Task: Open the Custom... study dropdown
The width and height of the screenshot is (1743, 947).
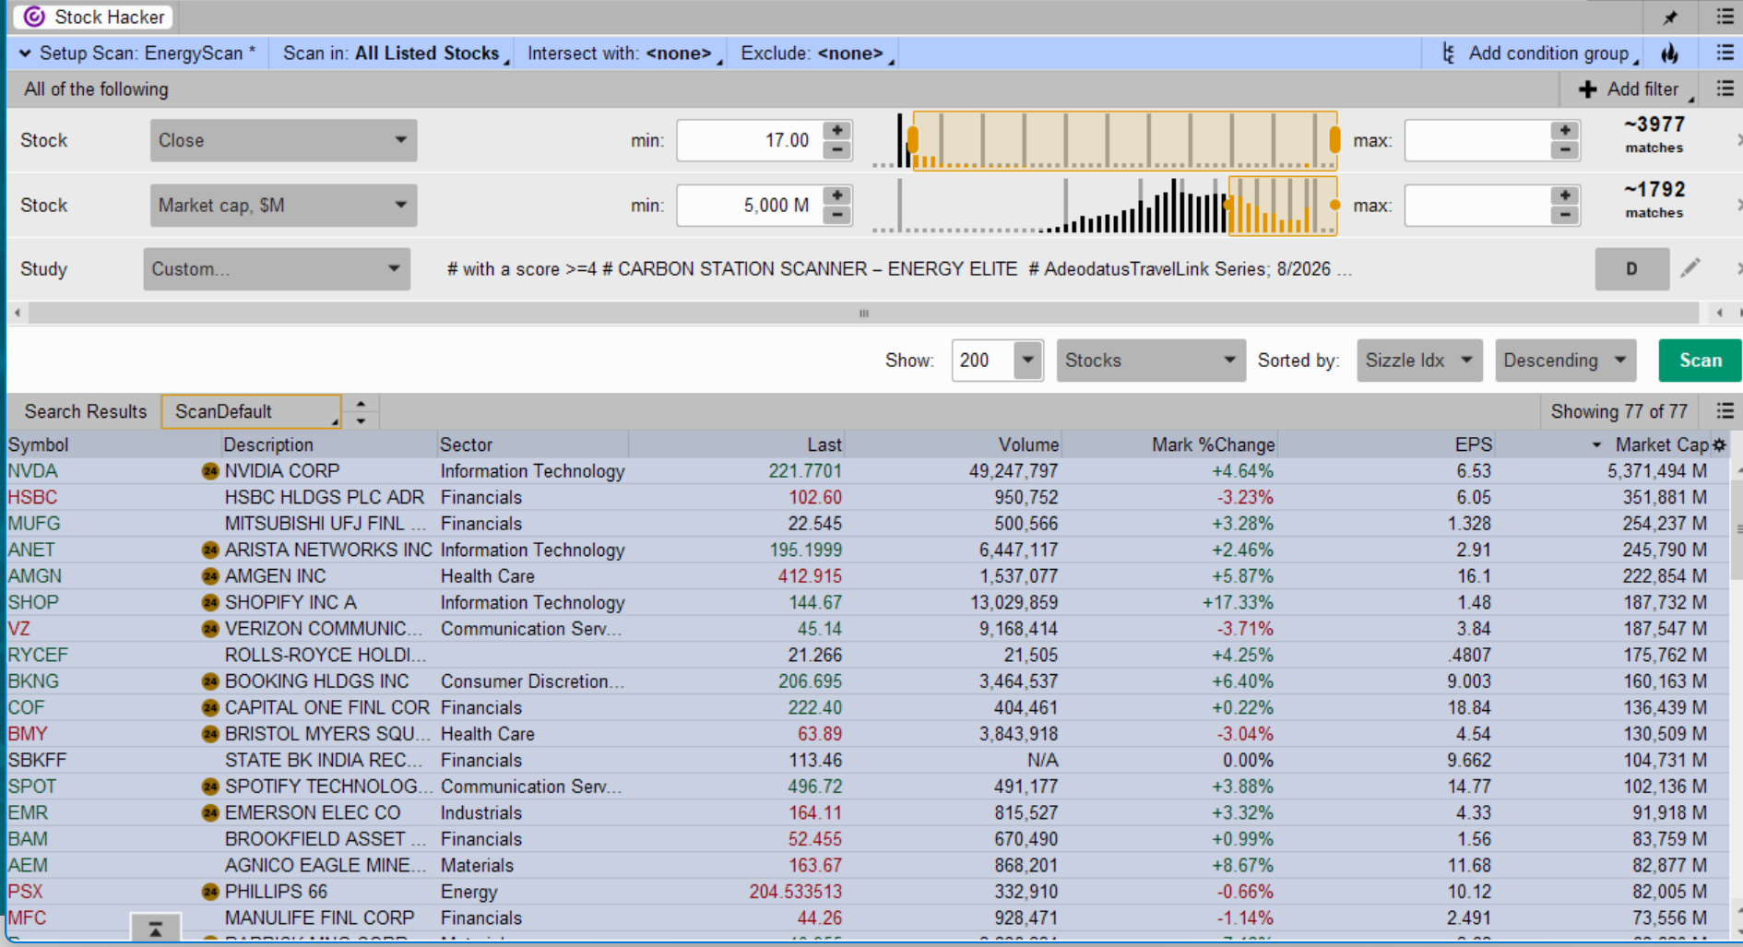Action: click(277, 269)
